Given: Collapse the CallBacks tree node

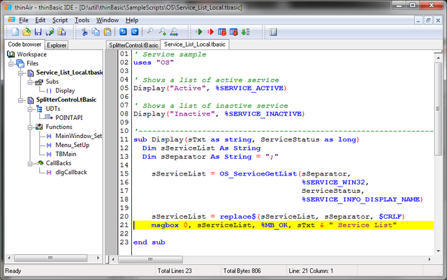Looking at the screenshot, I should pos(30,164).
